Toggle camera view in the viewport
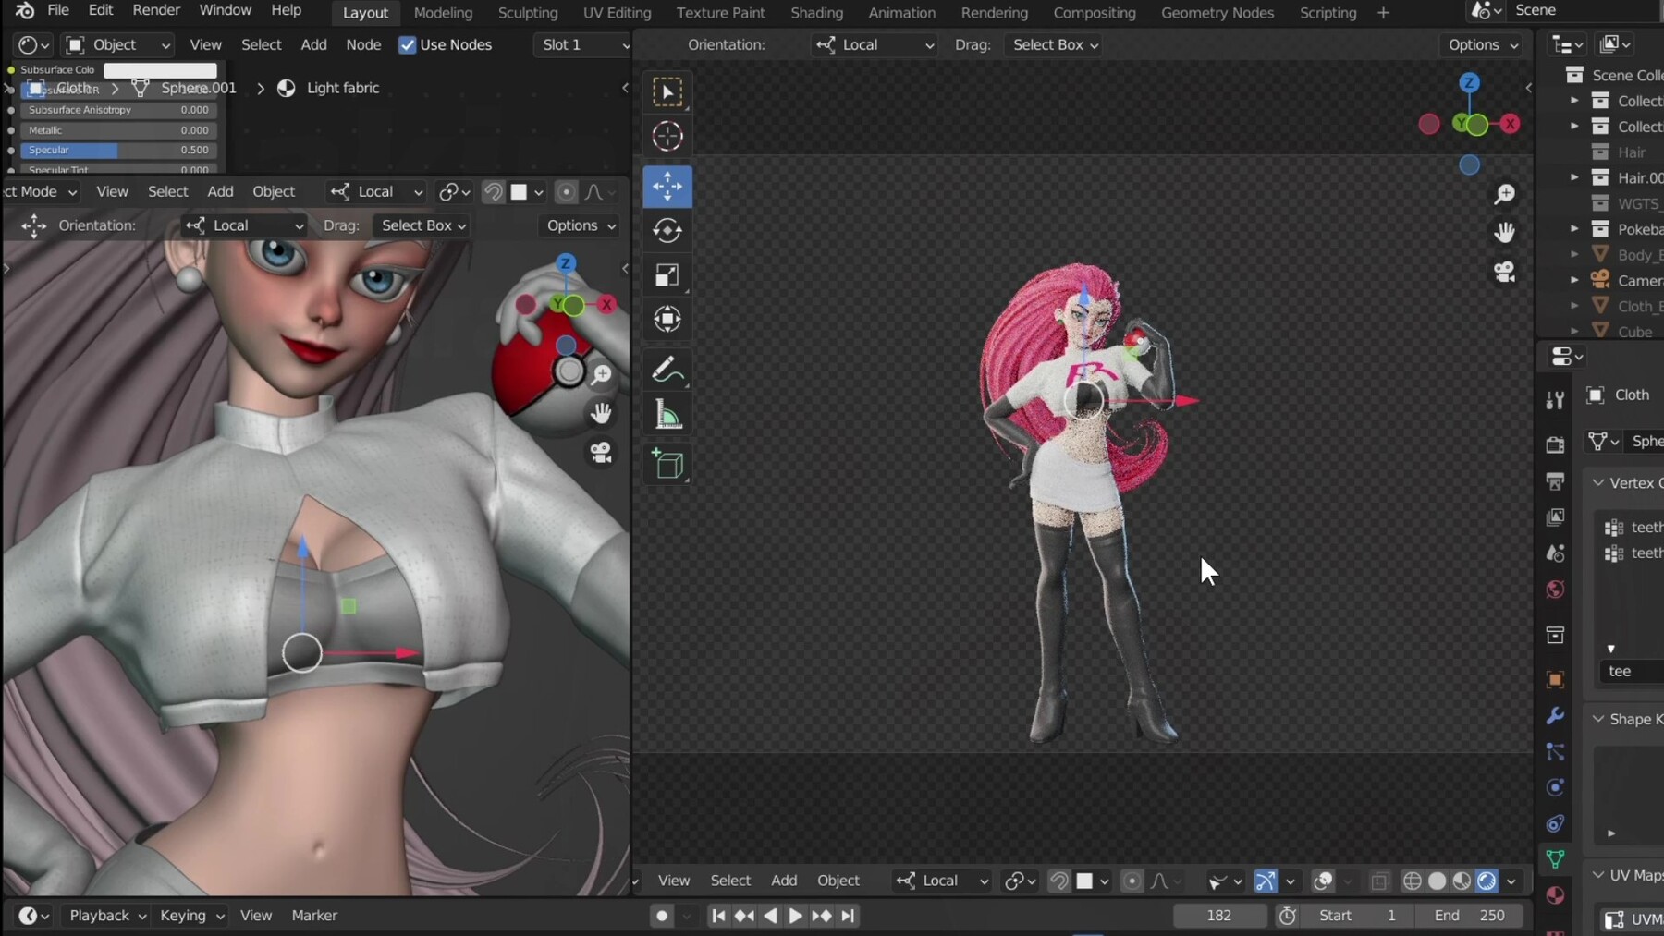The image size is (1664, 936). point(1506,271)
